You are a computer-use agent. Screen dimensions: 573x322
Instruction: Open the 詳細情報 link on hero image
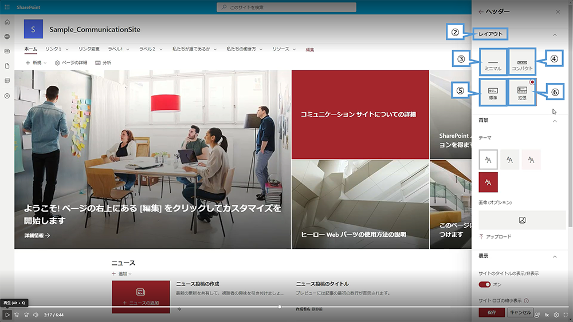coord(37,236)
